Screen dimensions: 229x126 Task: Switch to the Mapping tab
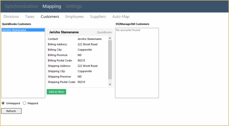52,6
